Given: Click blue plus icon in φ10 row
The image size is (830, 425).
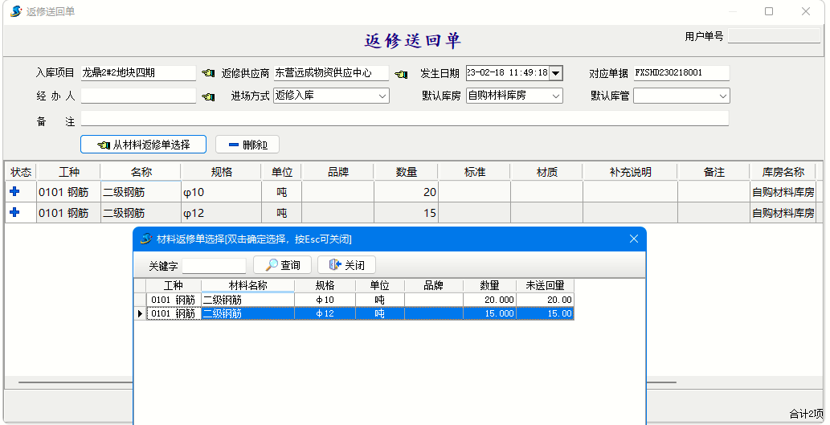Looking at the screenshot, I should coord(14,192).
